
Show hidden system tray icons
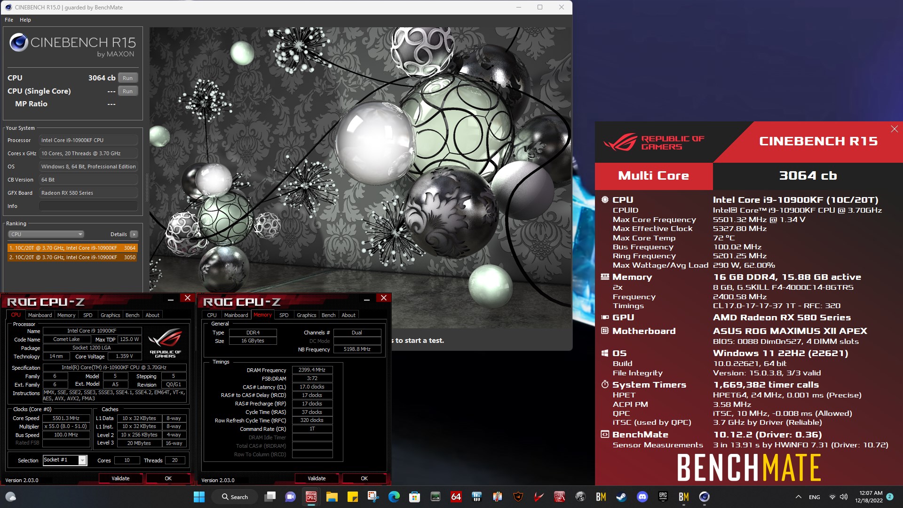point(798,497)
